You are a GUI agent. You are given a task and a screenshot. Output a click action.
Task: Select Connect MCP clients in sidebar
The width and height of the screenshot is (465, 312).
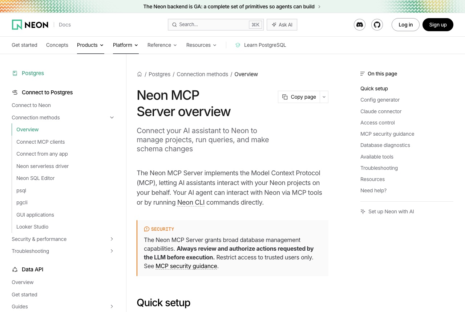(x=41, y=142)
